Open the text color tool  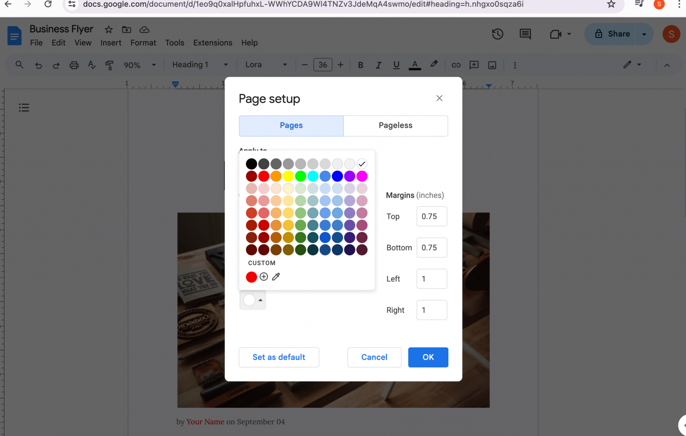tap(415, 65)
